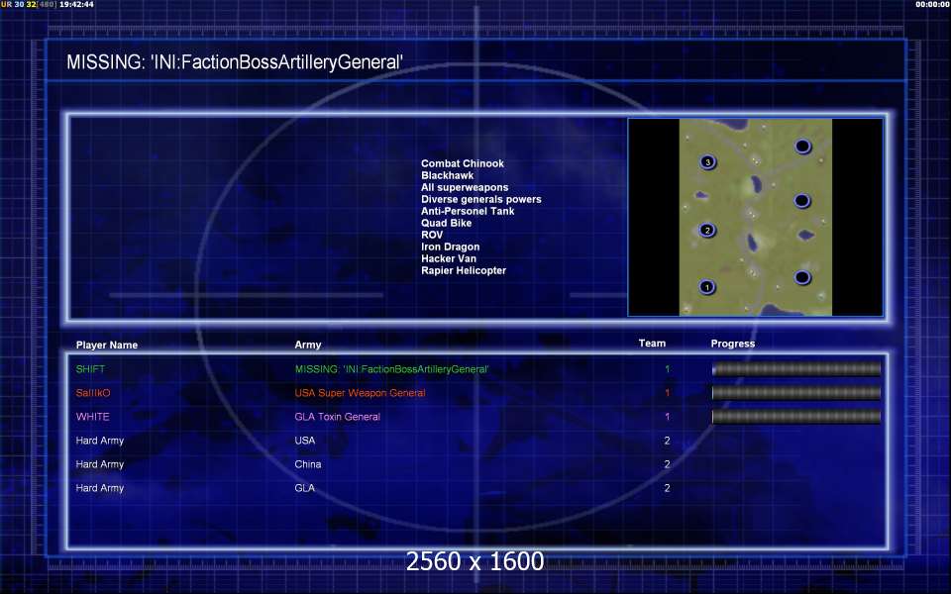Select start position marker 2 on minimap
The image size is (951, 594).
[707, 230]
